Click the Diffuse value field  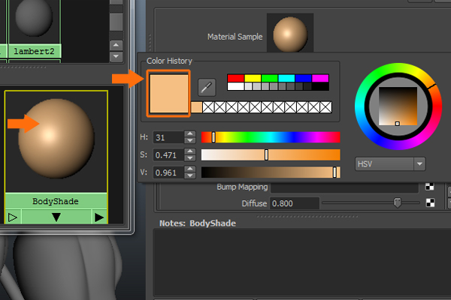click(x=294, y=203)
